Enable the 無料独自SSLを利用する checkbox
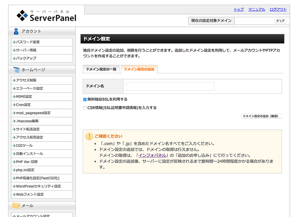Viewport: 301px width, 217px height. tap(85, 99)
